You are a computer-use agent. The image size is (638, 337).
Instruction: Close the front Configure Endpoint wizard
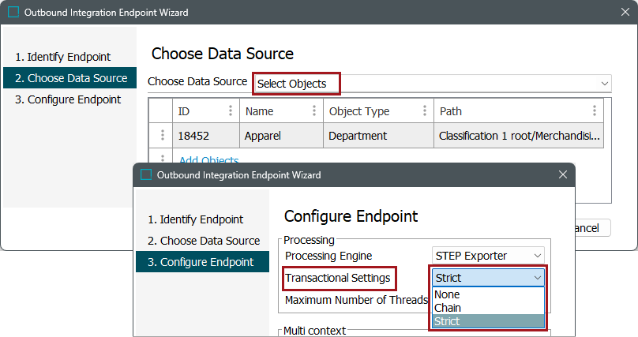click(x=563, y=174)
